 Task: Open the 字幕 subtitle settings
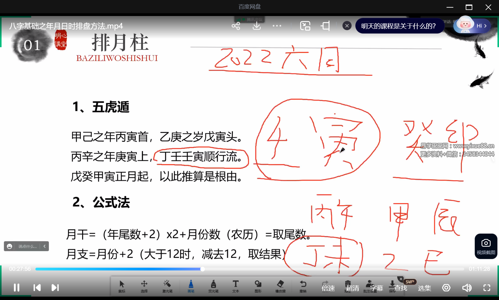[x=377, y=288]
